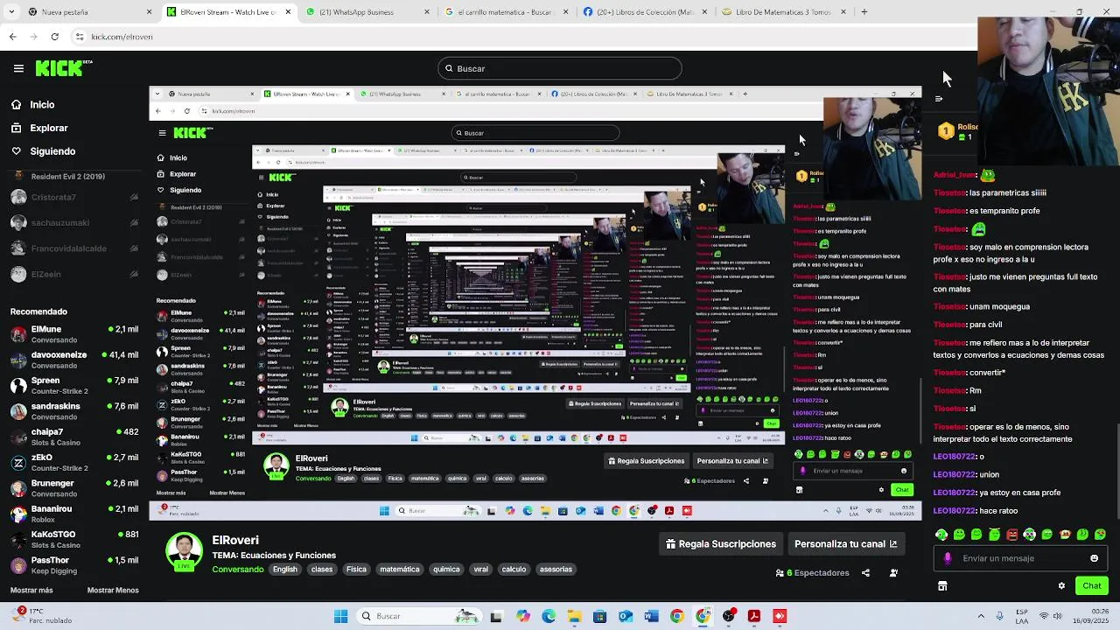Open Copilot from the taskbar
The height and width of the screenshot is (630, 1120).
(522, 616)
